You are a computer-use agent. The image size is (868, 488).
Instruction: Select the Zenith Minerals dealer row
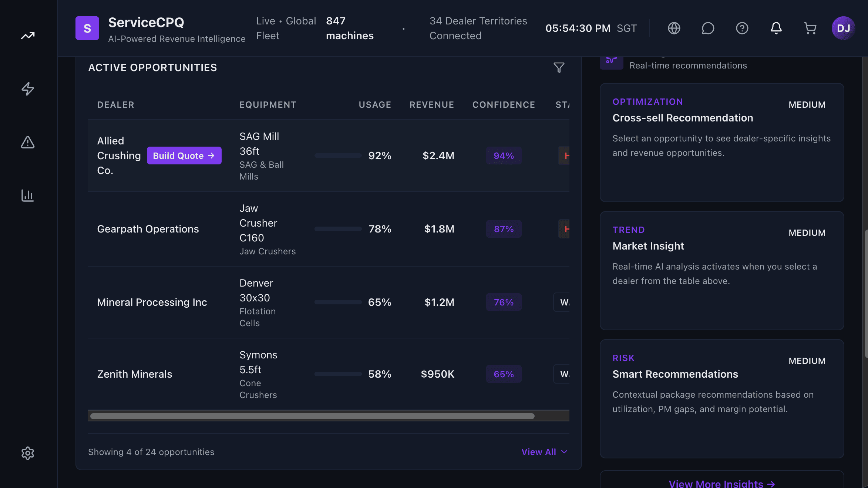(x=329, y=374)
